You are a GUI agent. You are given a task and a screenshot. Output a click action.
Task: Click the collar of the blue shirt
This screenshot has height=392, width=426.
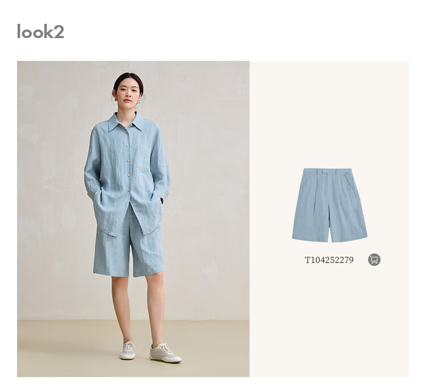[x=126, y=122]
